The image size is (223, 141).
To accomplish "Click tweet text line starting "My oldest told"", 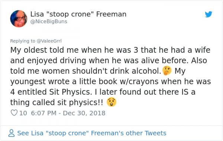I will (110, 50).
